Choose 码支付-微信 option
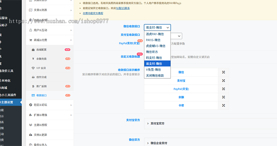 [x=157, y=58]
